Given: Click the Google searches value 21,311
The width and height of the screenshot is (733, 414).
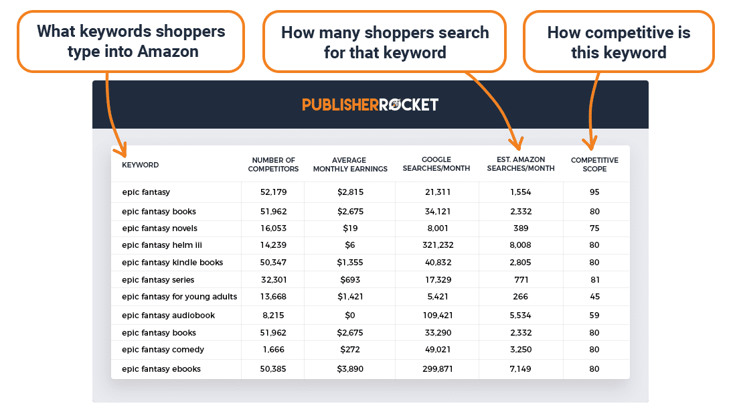Looking at the screenshot, I should point(438,192).
